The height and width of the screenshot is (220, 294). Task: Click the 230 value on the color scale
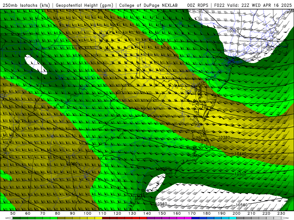(281, 213)
